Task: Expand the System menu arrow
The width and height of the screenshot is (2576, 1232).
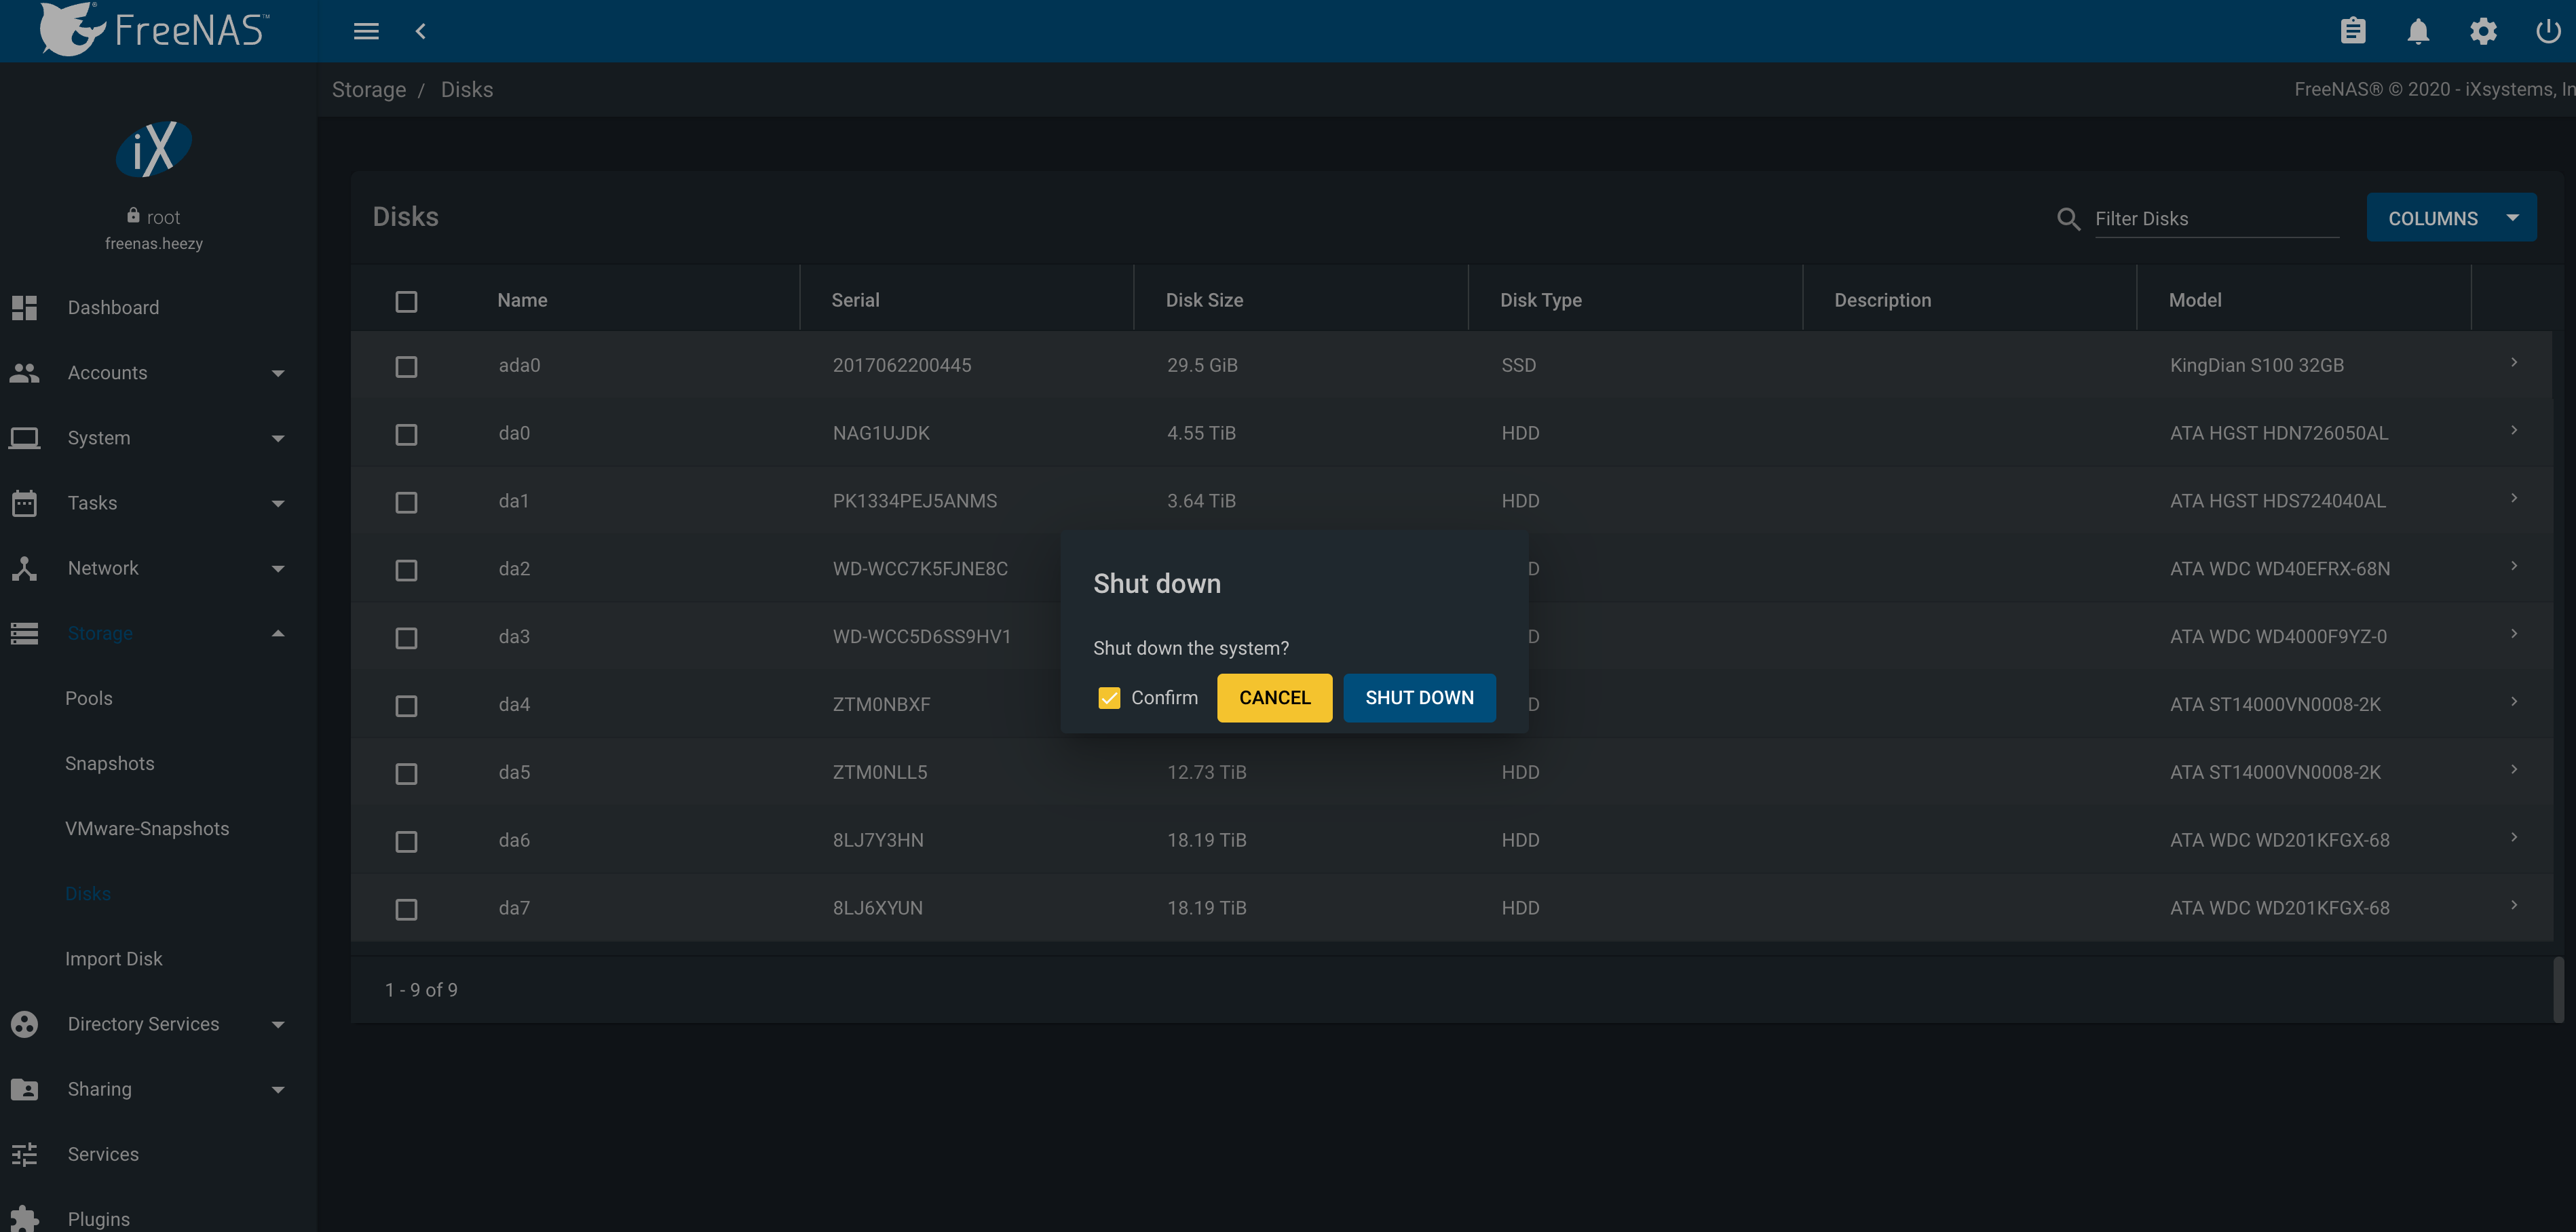Action: (x=278, y=438)
